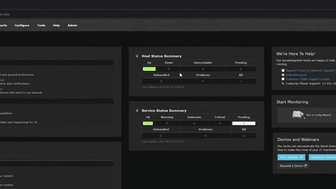Click the Warning services count cell
Image resolution: width=336 pixels, height=189 pixels.
coord(167,123)
